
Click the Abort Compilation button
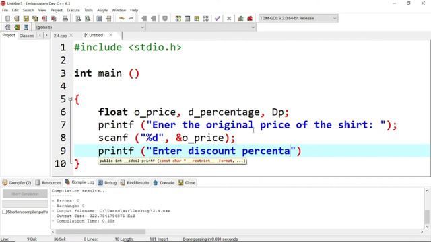25,194
